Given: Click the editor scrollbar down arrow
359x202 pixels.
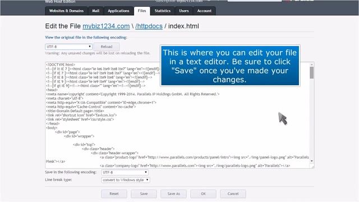Looking at the screenshot, I should pos(312,161).
